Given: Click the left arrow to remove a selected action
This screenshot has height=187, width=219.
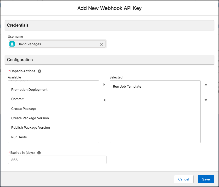Looking at the screenshot, I should pos(104,100).
